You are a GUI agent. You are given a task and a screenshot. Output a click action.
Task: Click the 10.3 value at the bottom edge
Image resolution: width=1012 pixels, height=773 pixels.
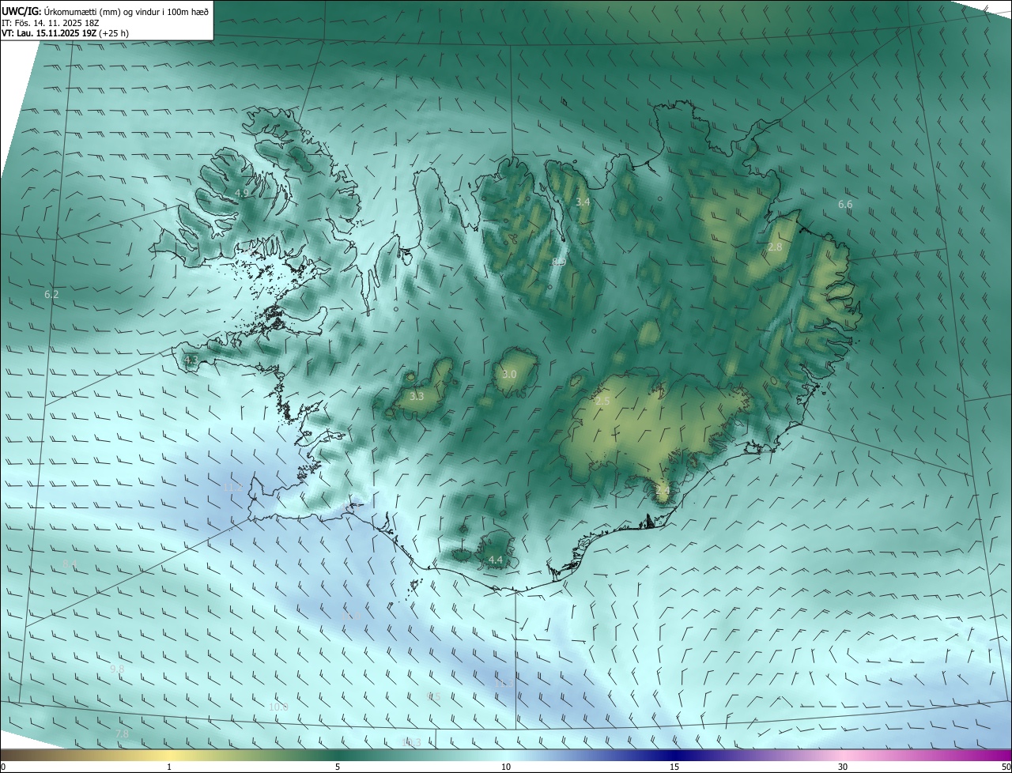(411, 742)
